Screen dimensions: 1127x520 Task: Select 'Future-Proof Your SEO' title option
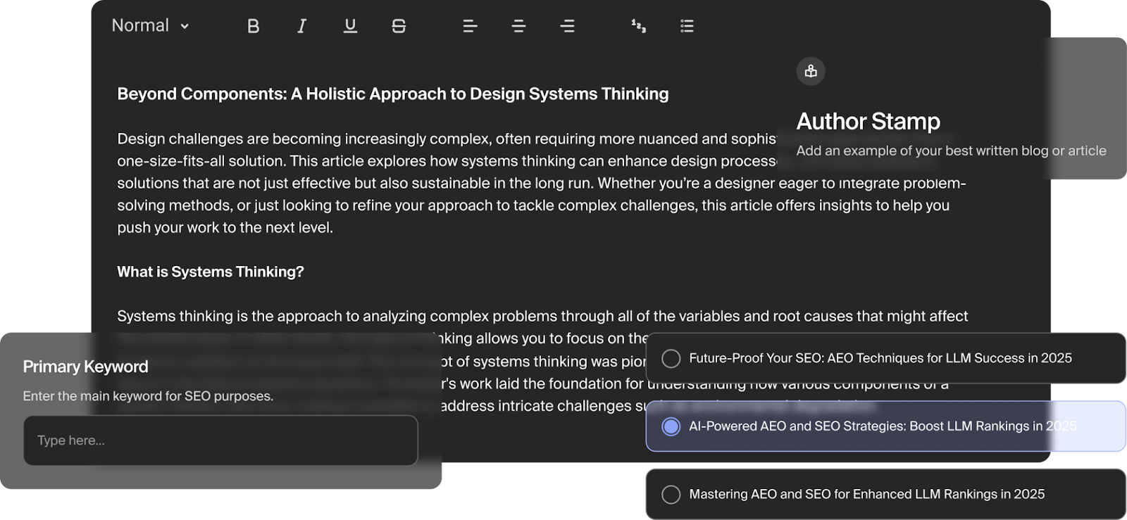coord(671,358)
